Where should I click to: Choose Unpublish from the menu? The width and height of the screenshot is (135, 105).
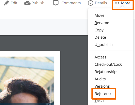(104, 45)
